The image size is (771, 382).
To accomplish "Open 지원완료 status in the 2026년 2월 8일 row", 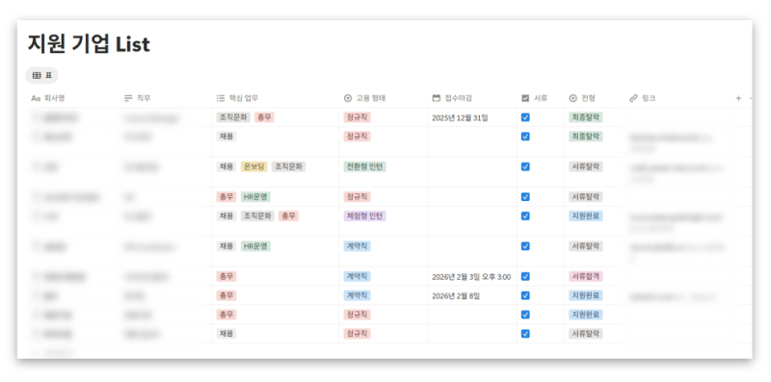I will click(586, 295).
